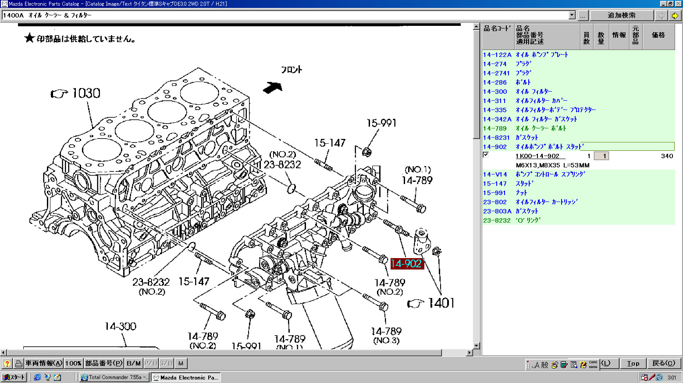Click the ellipsis browse button beside the dropdown

point(583,15)
